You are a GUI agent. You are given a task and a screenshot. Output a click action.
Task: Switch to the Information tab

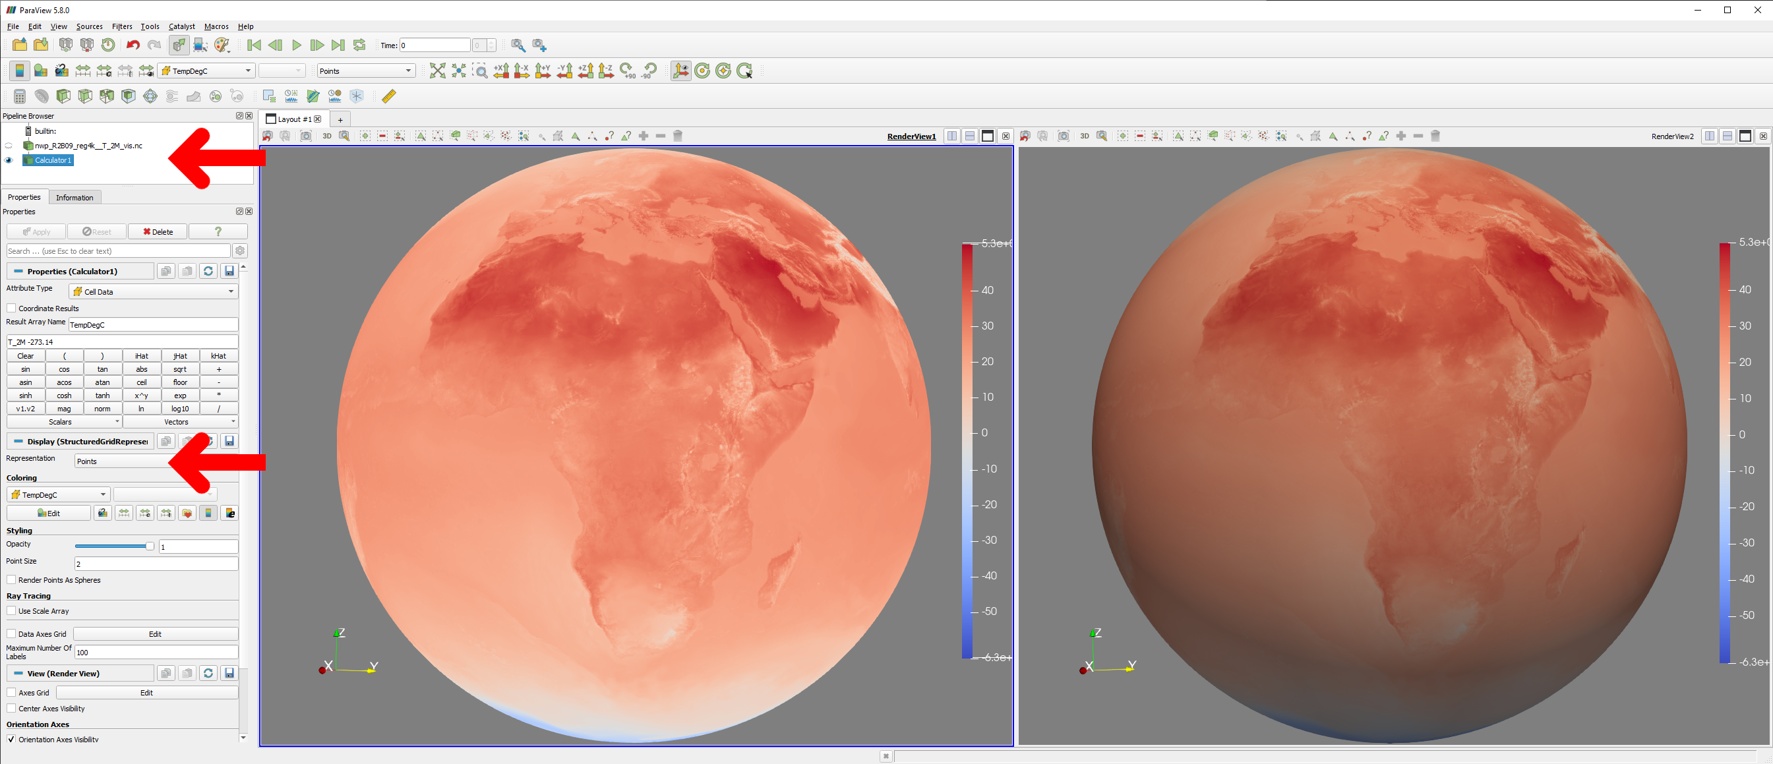(x=75, y=198)
